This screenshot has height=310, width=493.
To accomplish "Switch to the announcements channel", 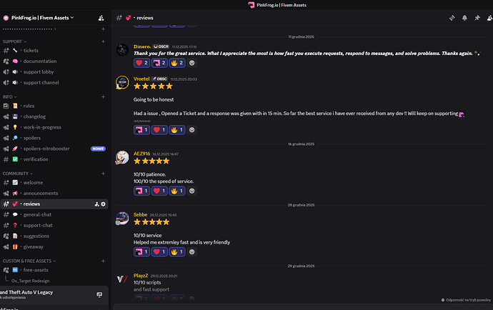I will click(x=41, y=193).
